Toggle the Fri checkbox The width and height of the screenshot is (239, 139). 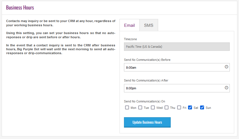pos(179,107)
